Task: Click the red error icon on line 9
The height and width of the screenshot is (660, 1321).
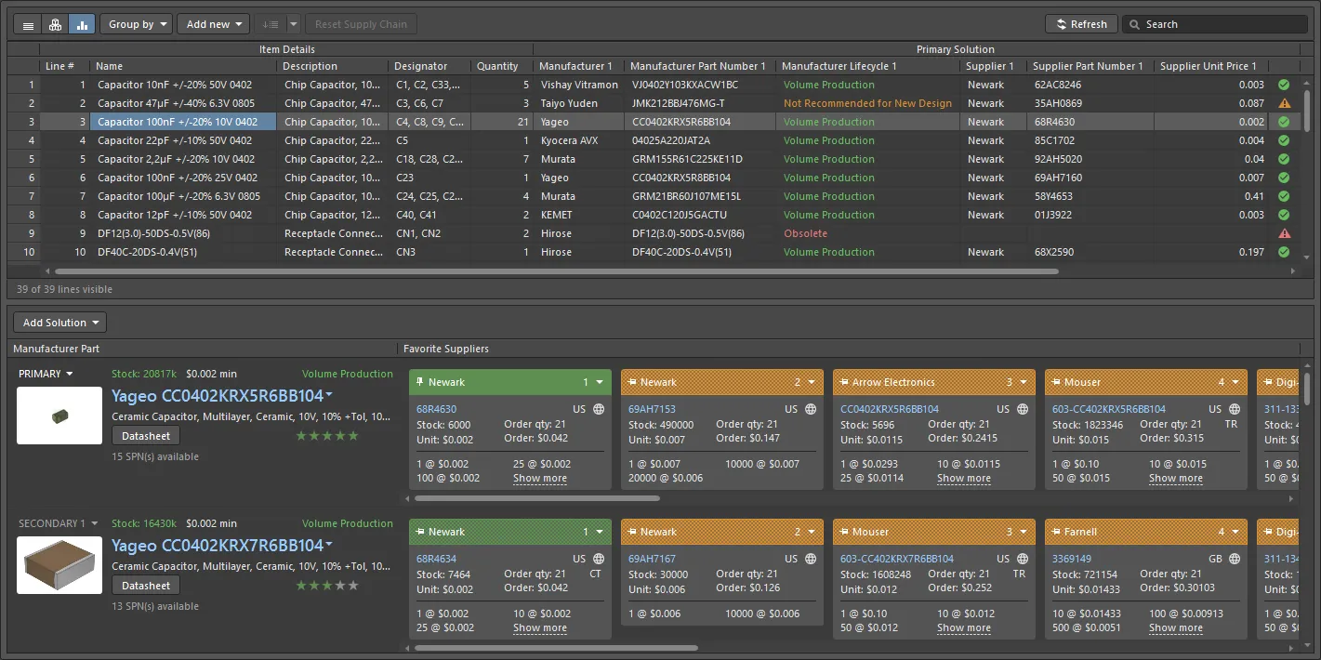Action: click(1284, 233)
